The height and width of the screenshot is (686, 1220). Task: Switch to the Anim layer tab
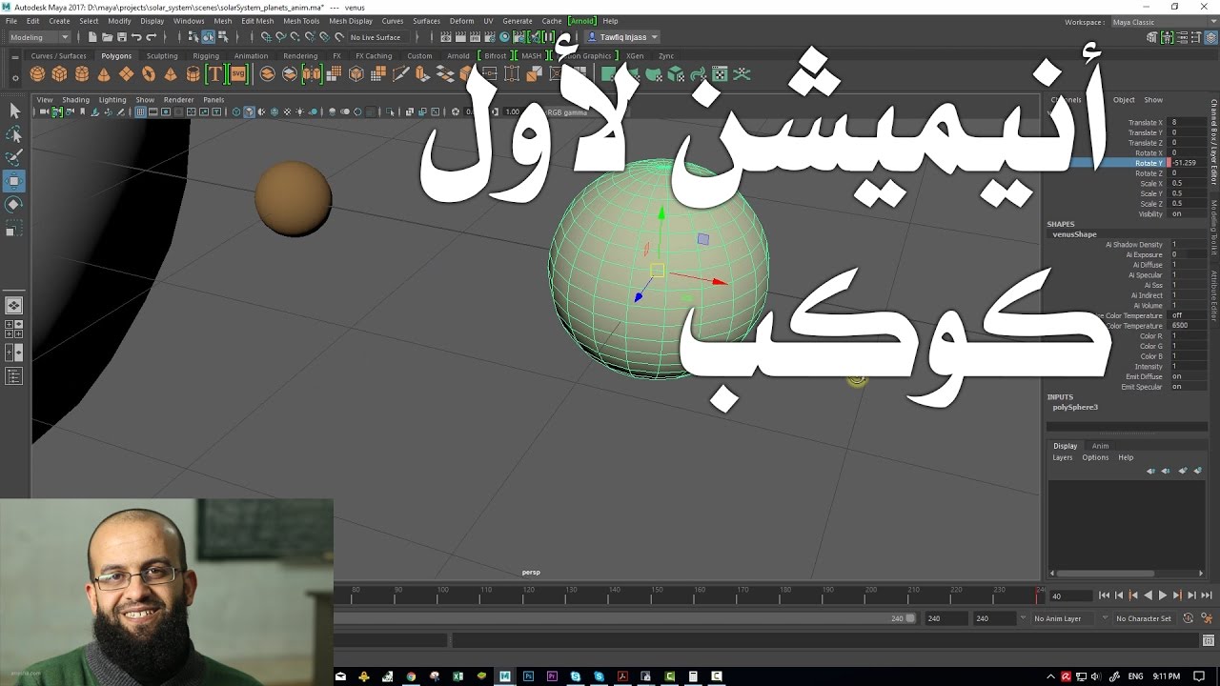1100,446
